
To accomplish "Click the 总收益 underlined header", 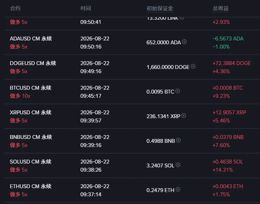I will (x=220, y=8).
